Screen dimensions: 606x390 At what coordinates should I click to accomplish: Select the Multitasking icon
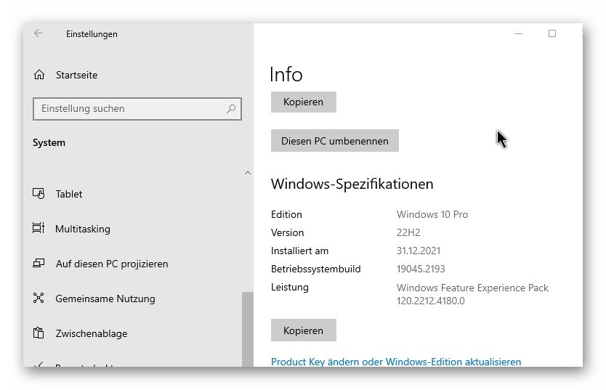39,229
